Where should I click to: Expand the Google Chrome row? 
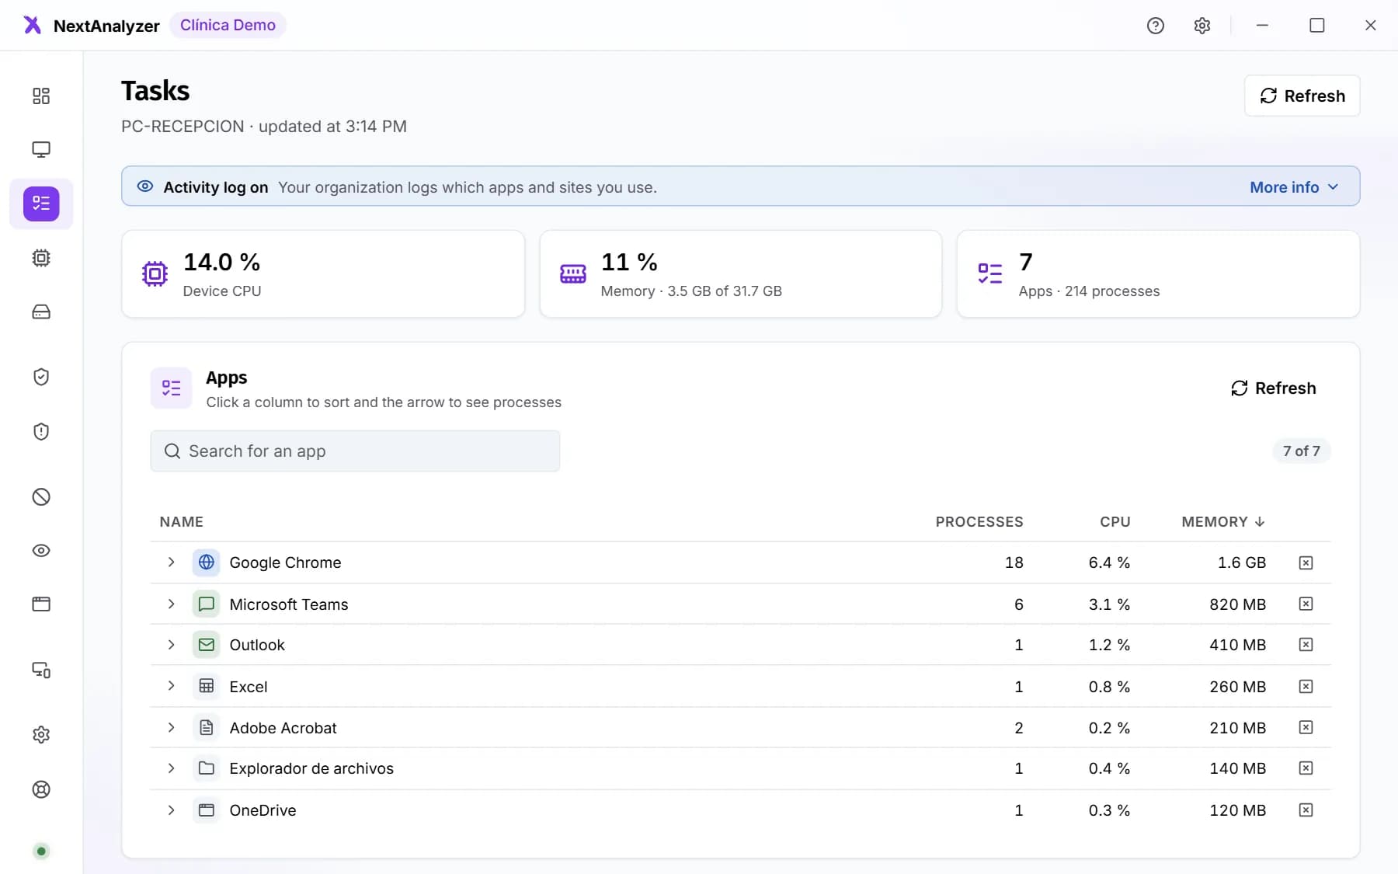pyautogui.click(x=171, y=562)
